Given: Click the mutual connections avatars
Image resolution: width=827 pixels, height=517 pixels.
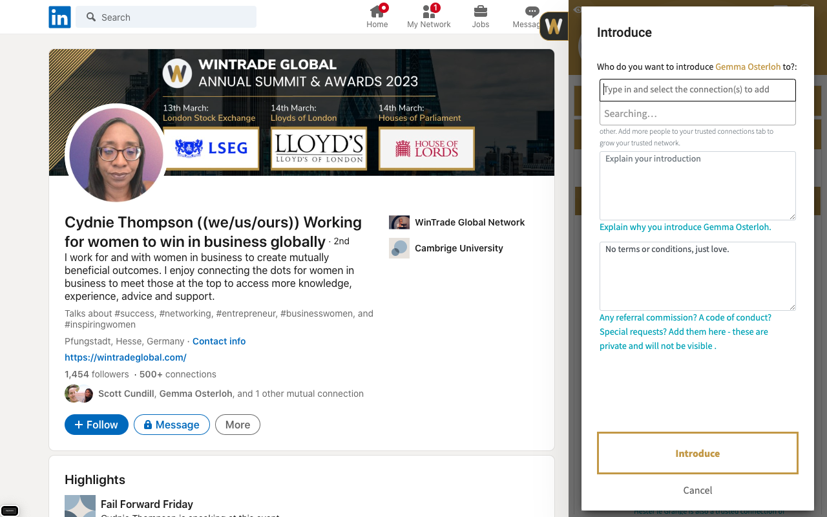Looking at the screenshot, I should coord(79,394).
